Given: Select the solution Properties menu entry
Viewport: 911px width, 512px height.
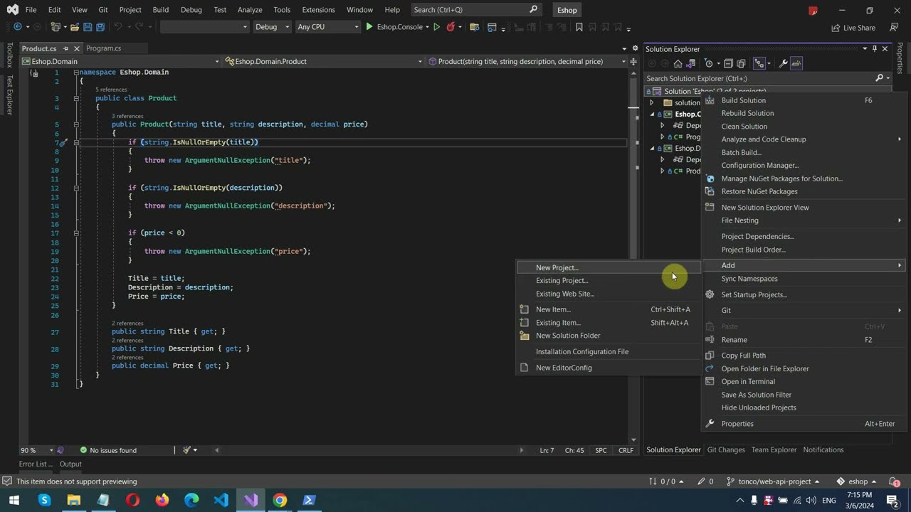Looking at the screenshot, I should pyautogui.click(x=804, y=424).
